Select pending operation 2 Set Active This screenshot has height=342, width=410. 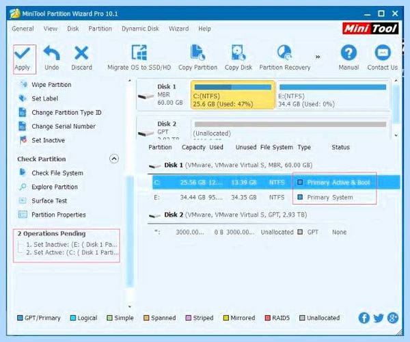[72, 252]
